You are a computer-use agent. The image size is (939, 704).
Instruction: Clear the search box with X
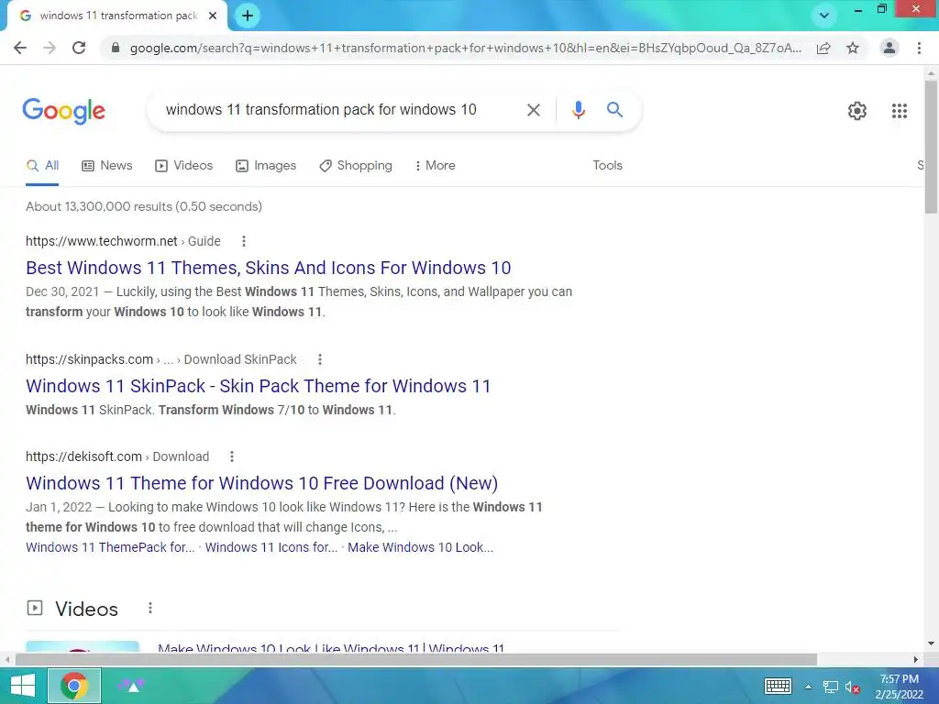point(533,110)
